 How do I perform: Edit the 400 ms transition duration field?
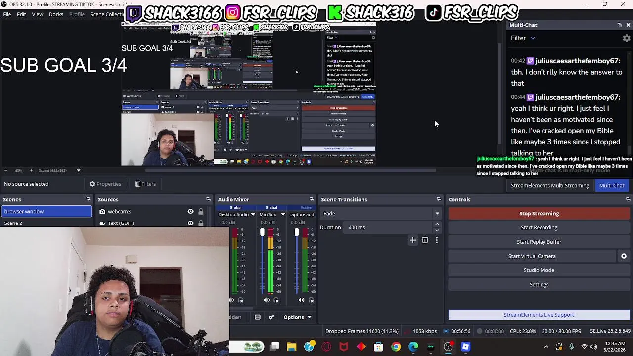point(388,228)
